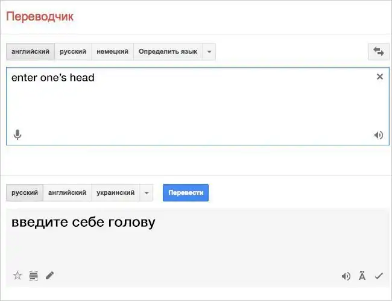Screen dimensions: 392x301
Task: Expand the source language dropdown arrow
Action: tap(209, 52)
